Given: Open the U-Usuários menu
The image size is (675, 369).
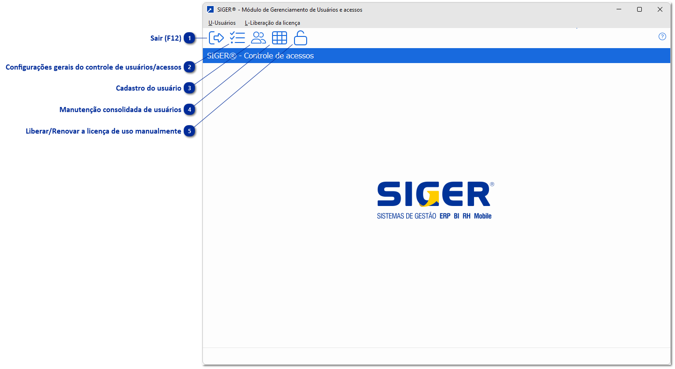Looking at the screenshot, I should tap(222, 22).
